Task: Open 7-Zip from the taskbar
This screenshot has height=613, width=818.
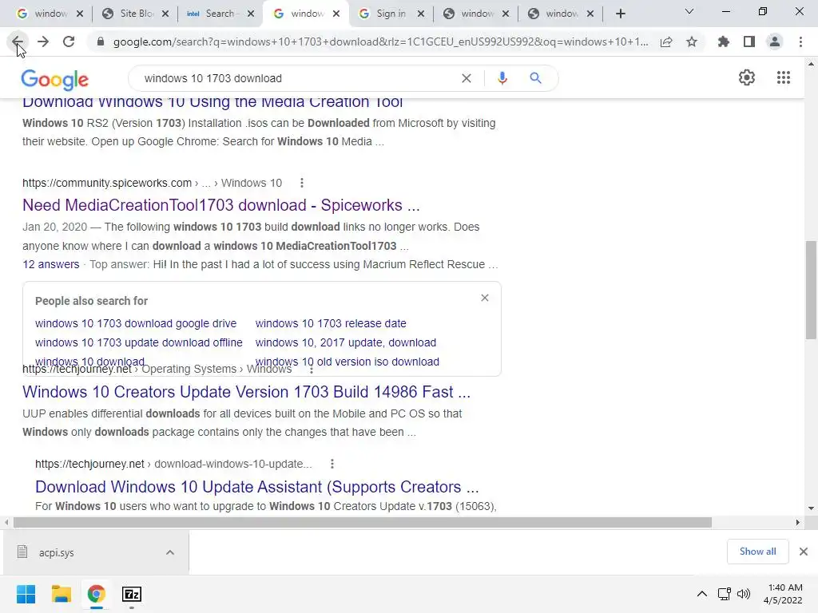Action: click(132, 594)
